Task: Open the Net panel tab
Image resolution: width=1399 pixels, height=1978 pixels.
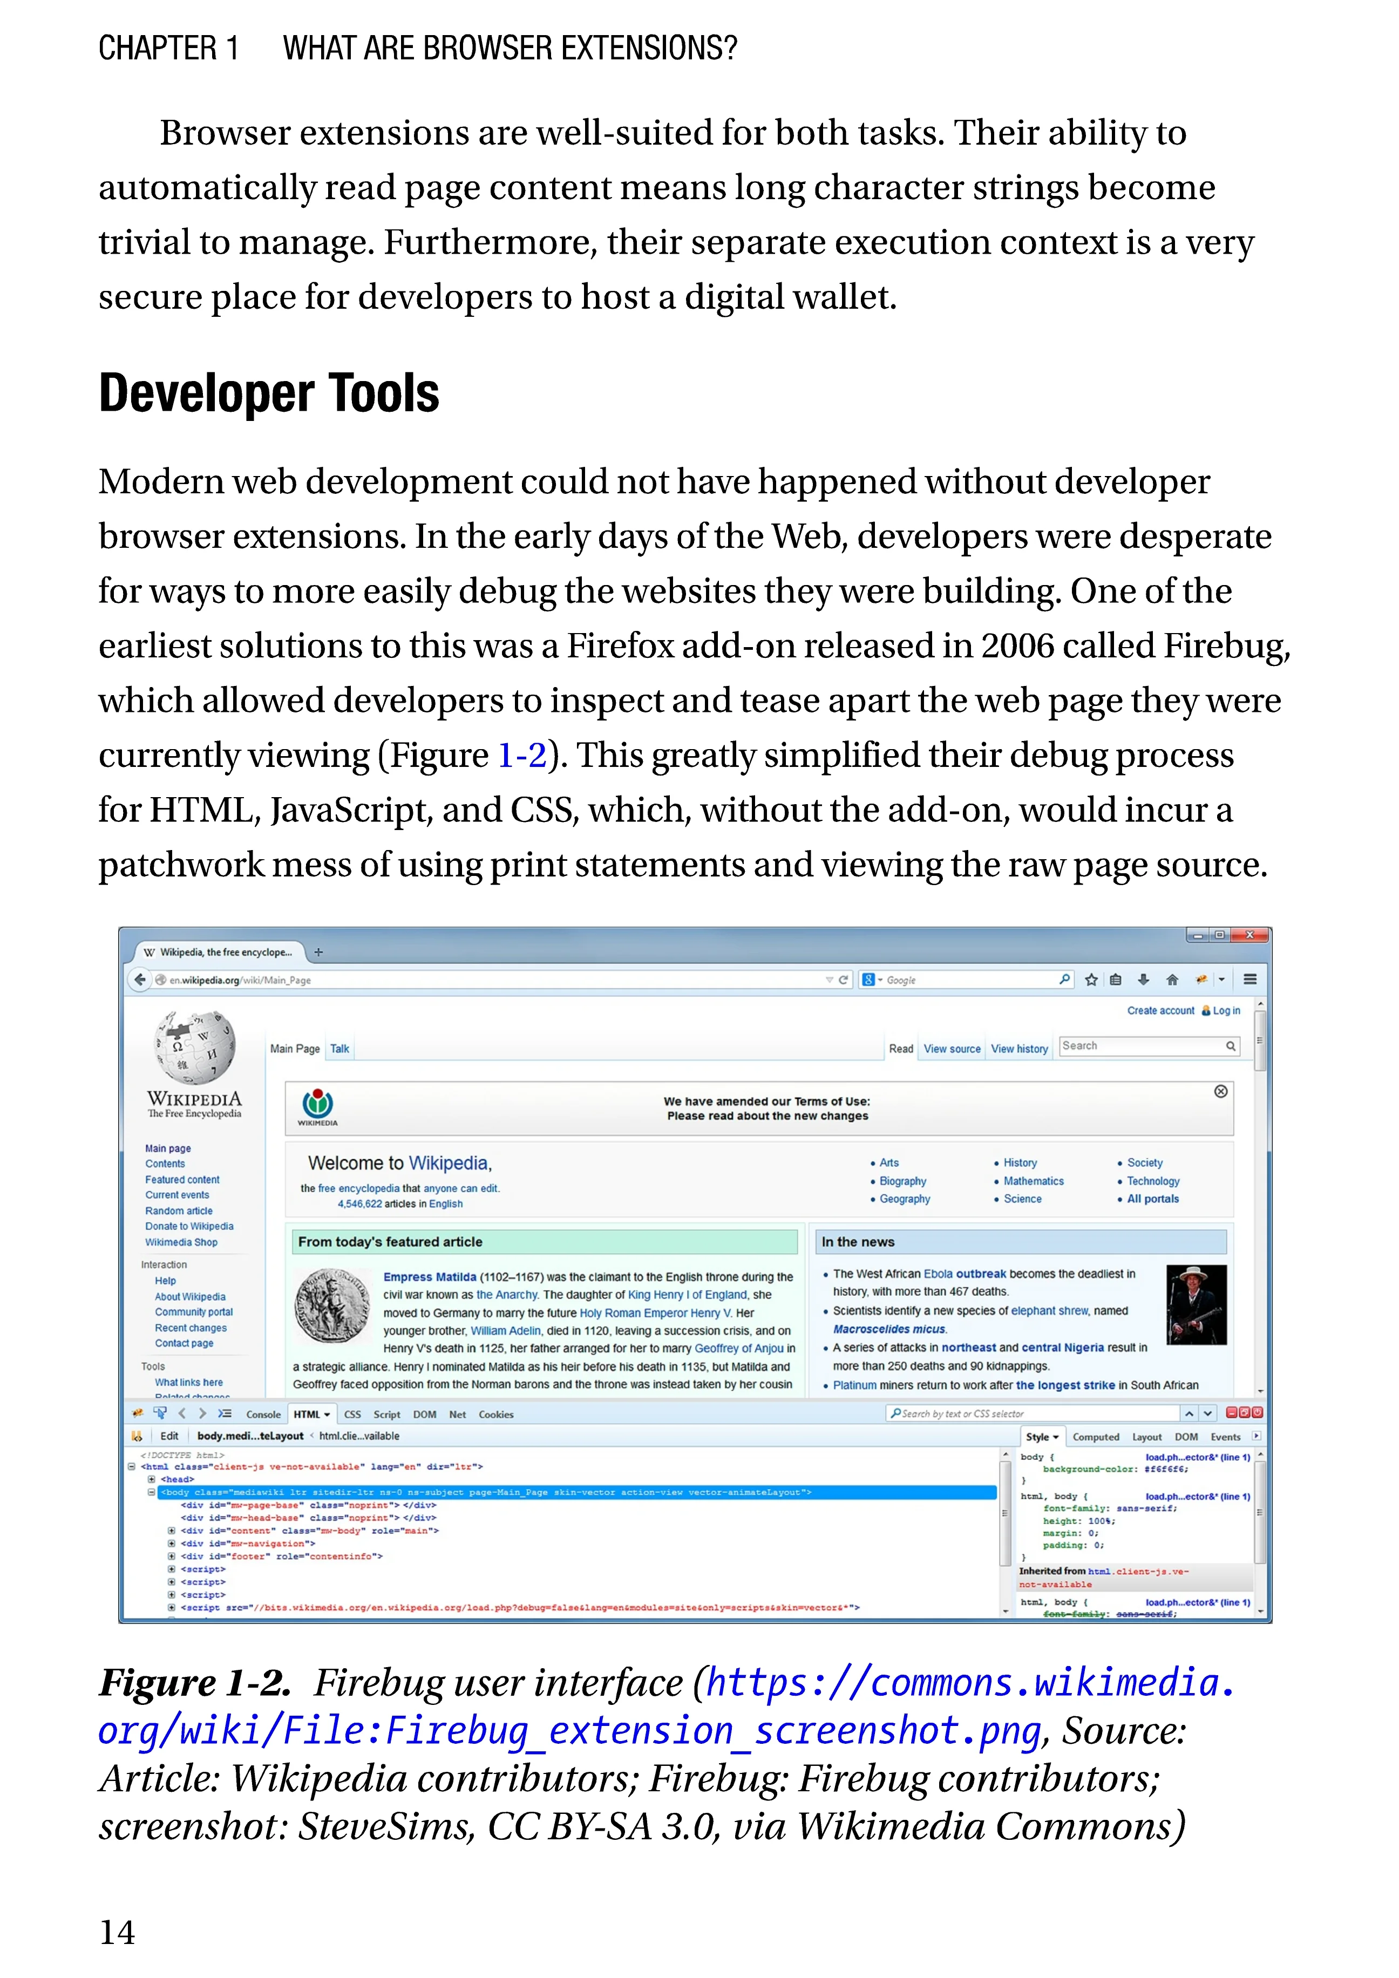Action: 458,1415
